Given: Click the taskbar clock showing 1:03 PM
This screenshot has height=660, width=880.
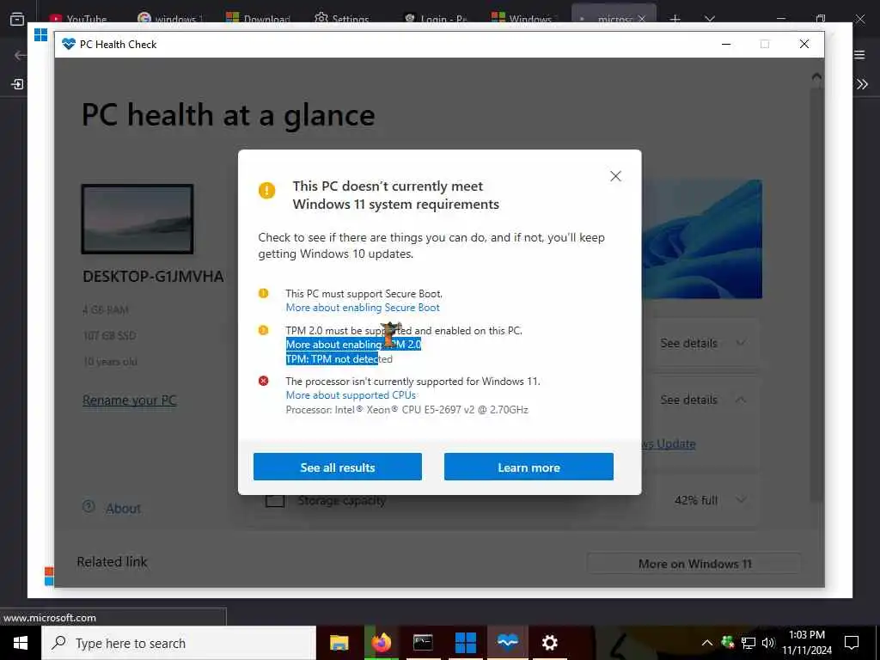Looking at the screenshot, I should (x=807, y=643).
